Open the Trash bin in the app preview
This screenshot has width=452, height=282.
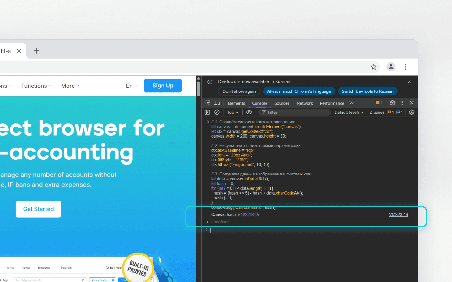point(65,268)
